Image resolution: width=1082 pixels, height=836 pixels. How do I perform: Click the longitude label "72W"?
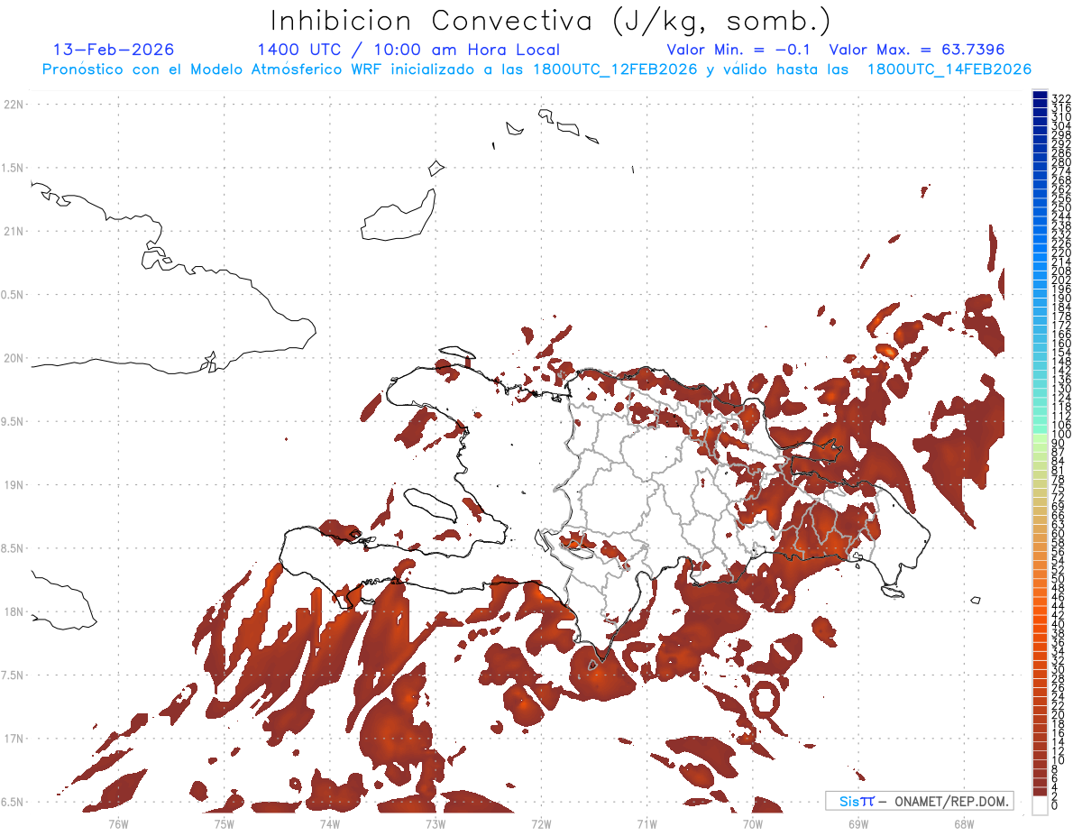(x=541, y=823)
